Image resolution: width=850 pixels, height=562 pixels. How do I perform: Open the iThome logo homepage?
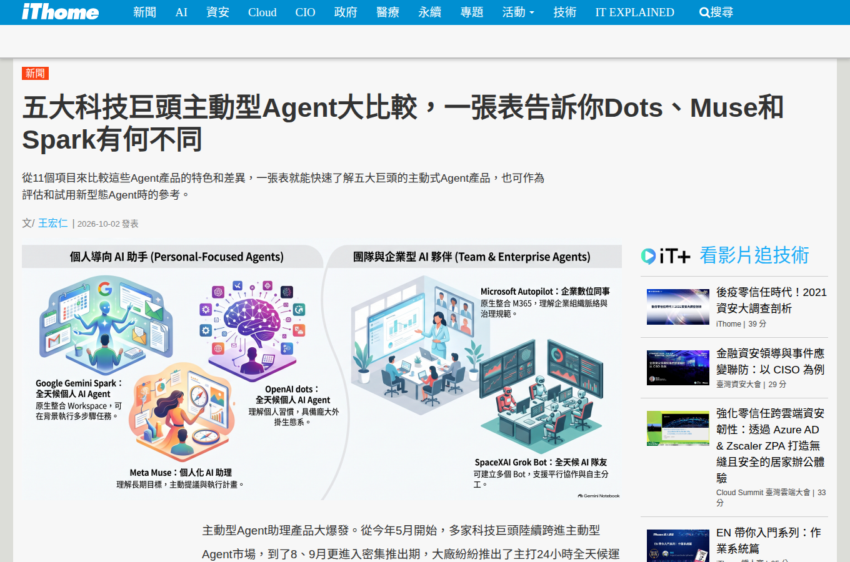tap(61, 12)
